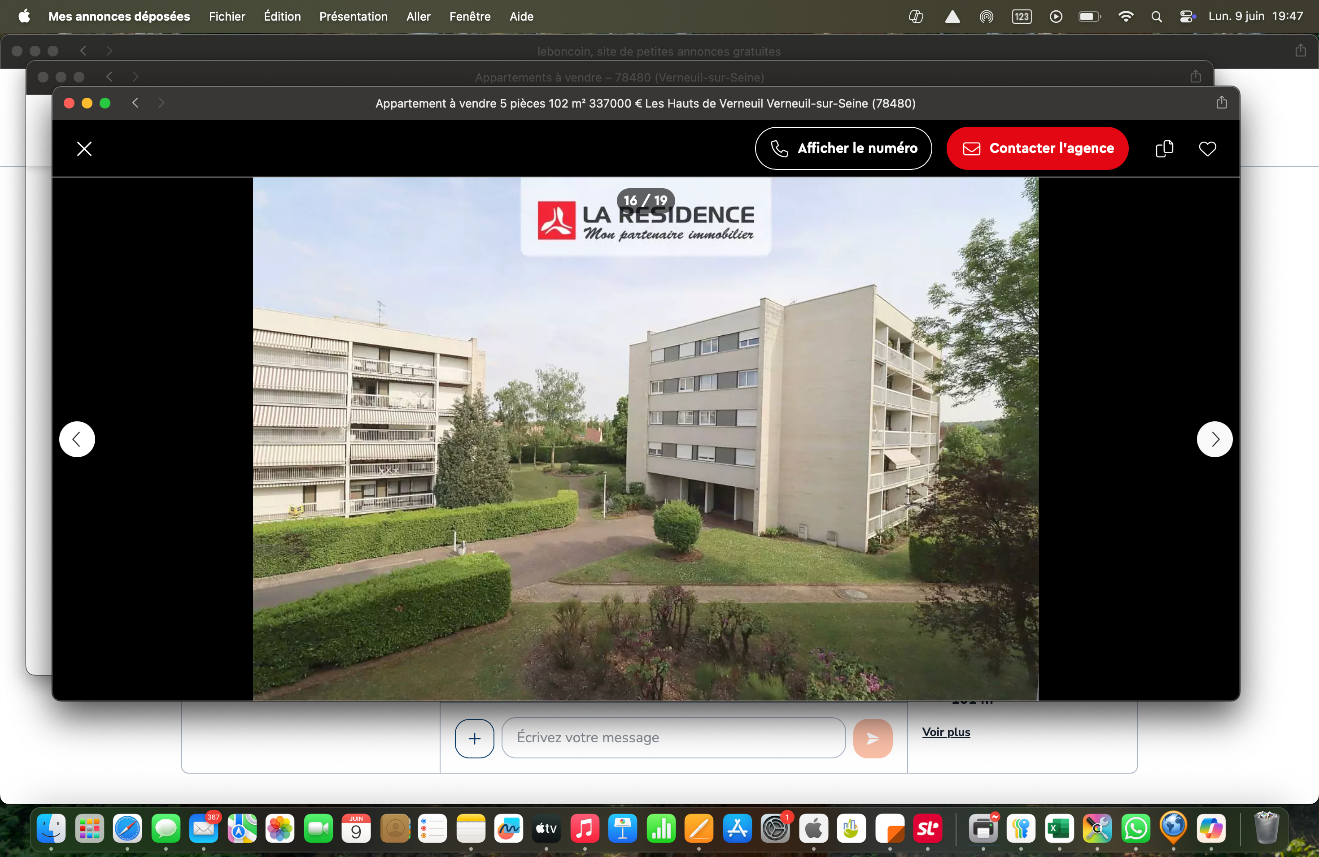Click the Wi-Fi status icon
1319x857 pixels.
click(x=1126, y=17)
